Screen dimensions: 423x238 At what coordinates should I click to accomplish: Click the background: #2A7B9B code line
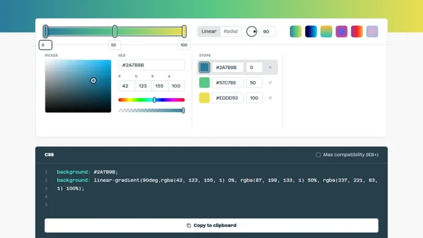pos(87,172)
